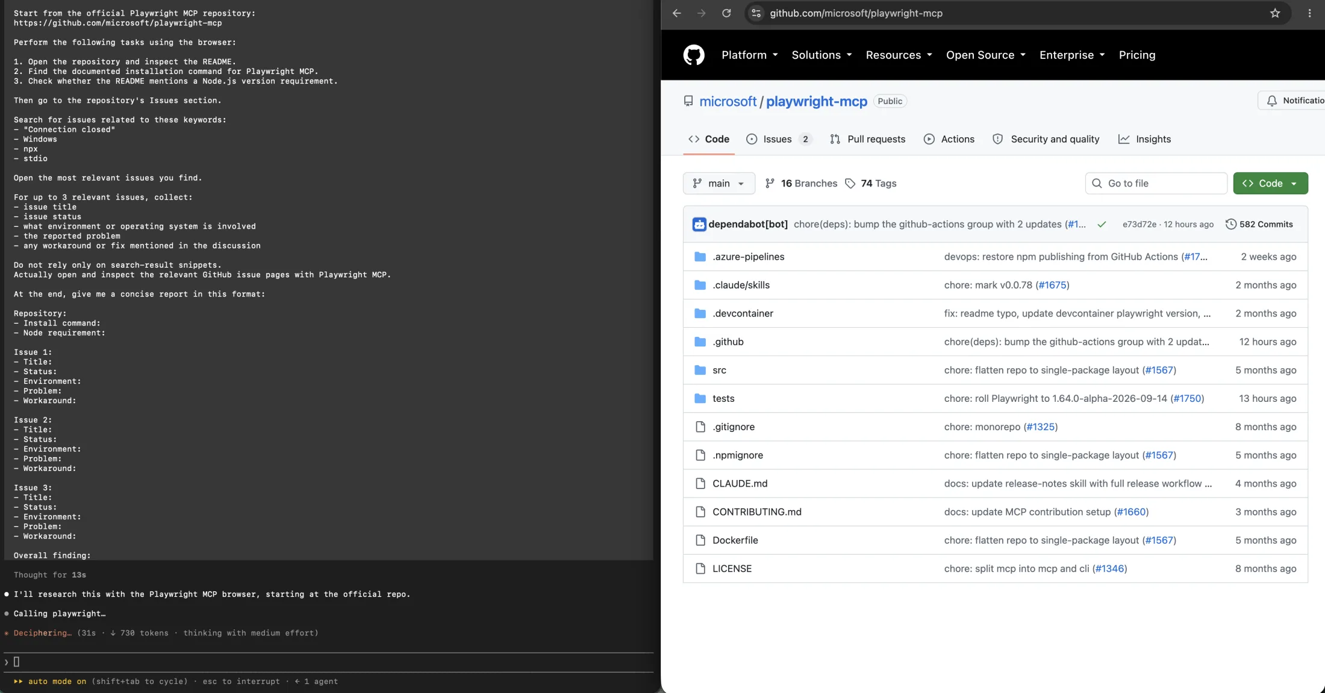Click the tag icon next to 74 Tags
The image size is (1325, 693).
click(850, 183)
